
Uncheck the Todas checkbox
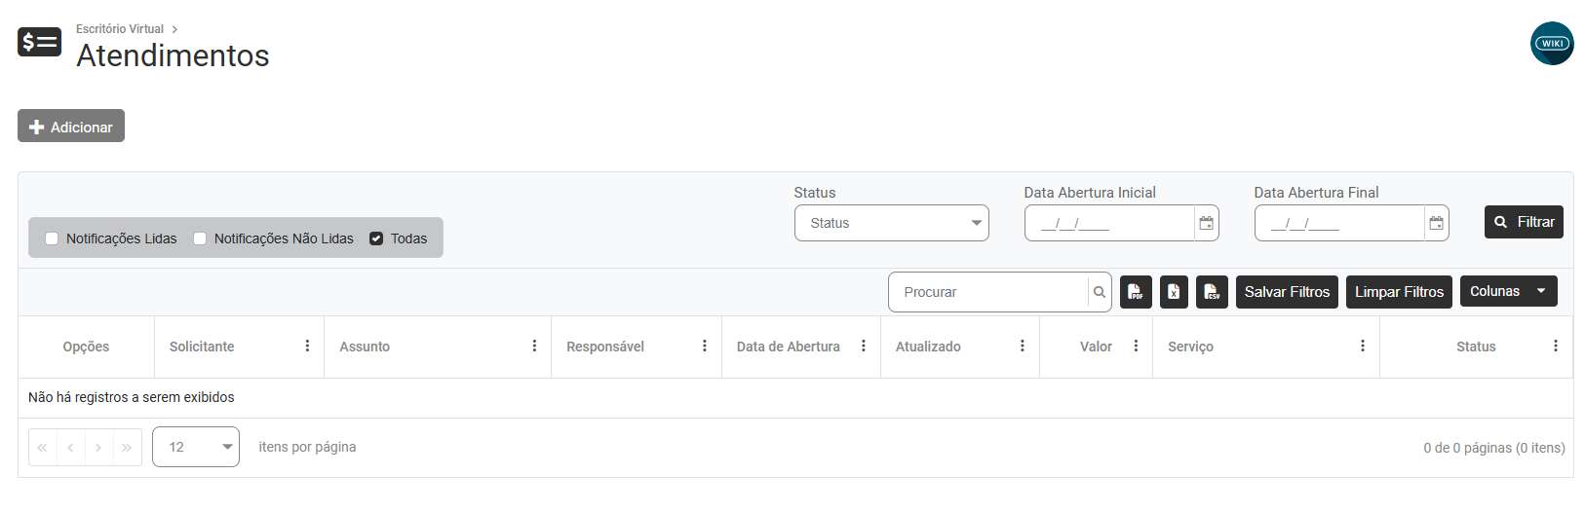[376, 238]
